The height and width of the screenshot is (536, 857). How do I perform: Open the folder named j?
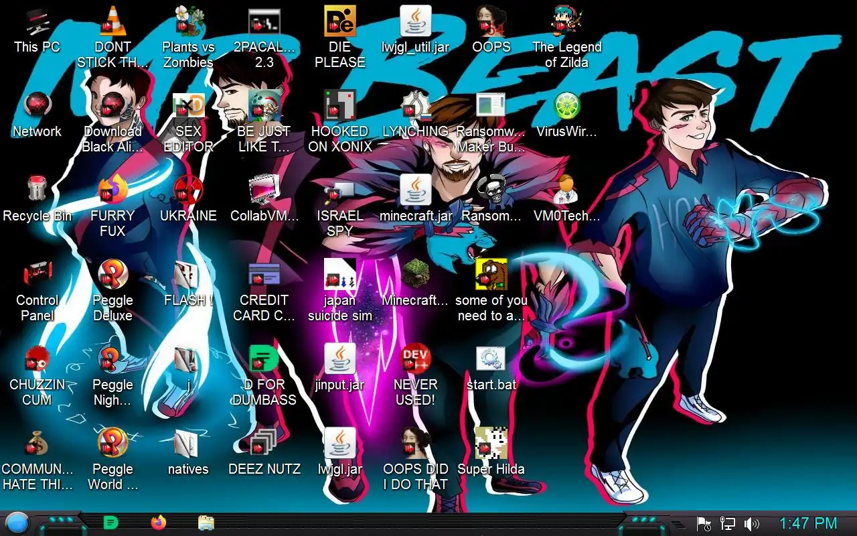[188, 360]
